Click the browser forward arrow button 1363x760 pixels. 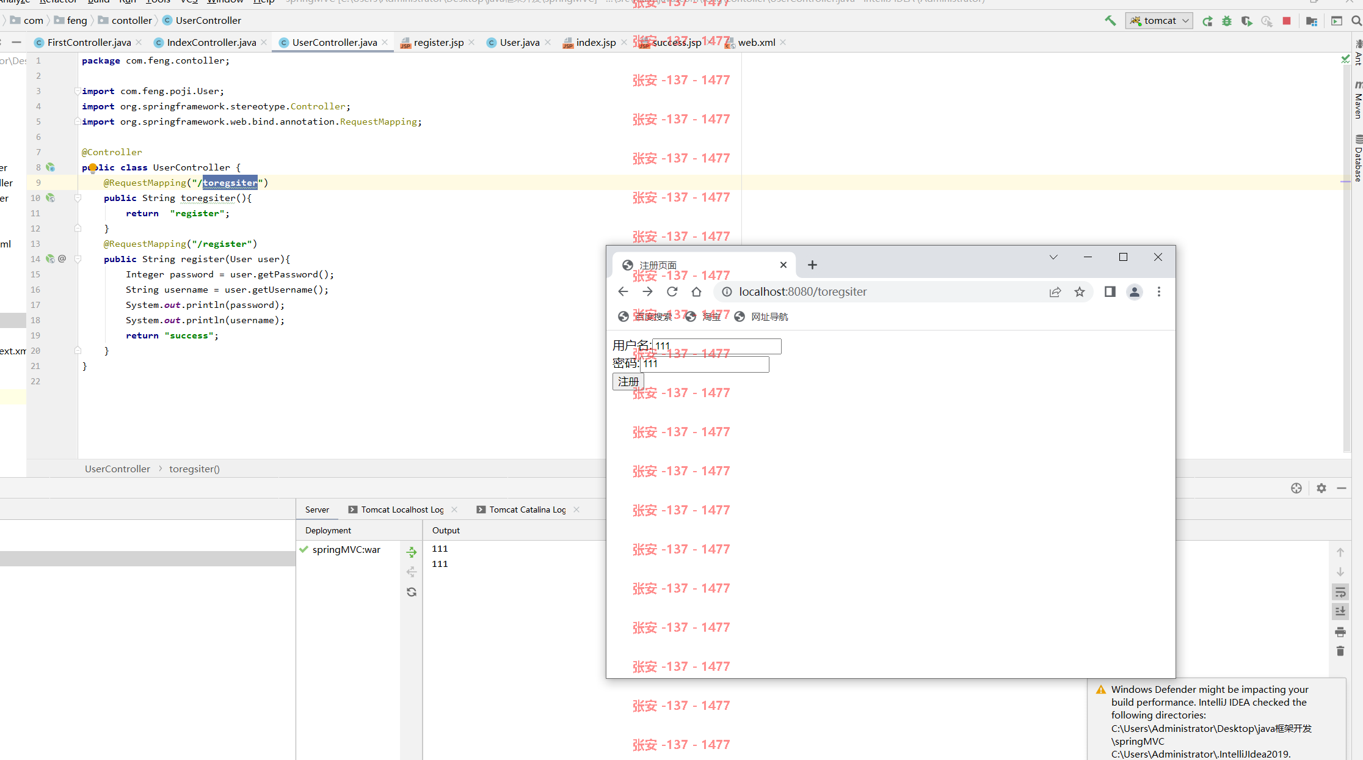pyautogui.click(x=647, y=291)
